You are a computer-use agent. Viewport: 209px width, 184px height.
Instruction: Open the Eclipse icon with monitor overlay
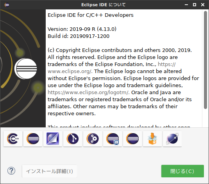tap(113, 139)
